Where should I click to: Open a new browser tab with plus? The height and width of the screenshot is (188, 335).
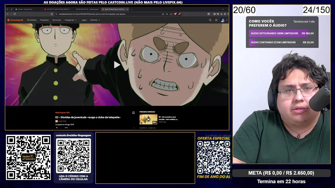[131, 9]
